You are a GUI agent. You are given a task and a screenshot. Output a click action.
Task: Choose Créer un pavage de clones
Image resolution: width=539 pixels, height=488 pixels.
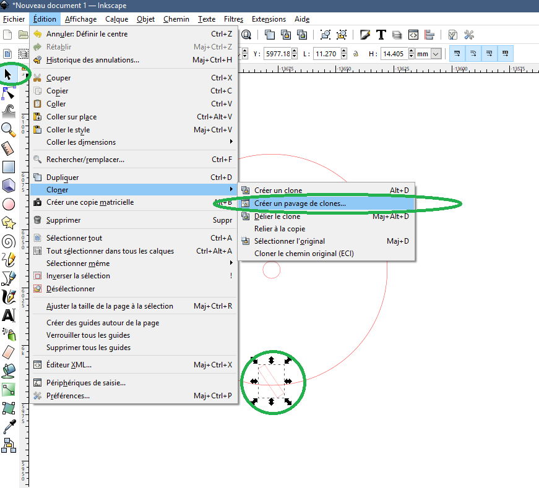coord(327,203)
